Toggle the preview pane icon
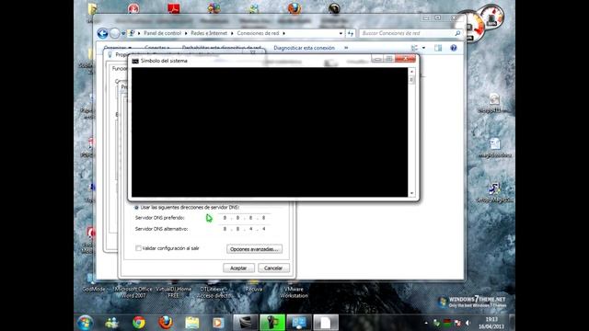Viewport: 589px width, 331px height. (438, 48)
